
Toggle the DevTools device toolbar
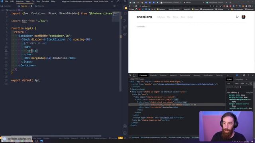point(134,75)
